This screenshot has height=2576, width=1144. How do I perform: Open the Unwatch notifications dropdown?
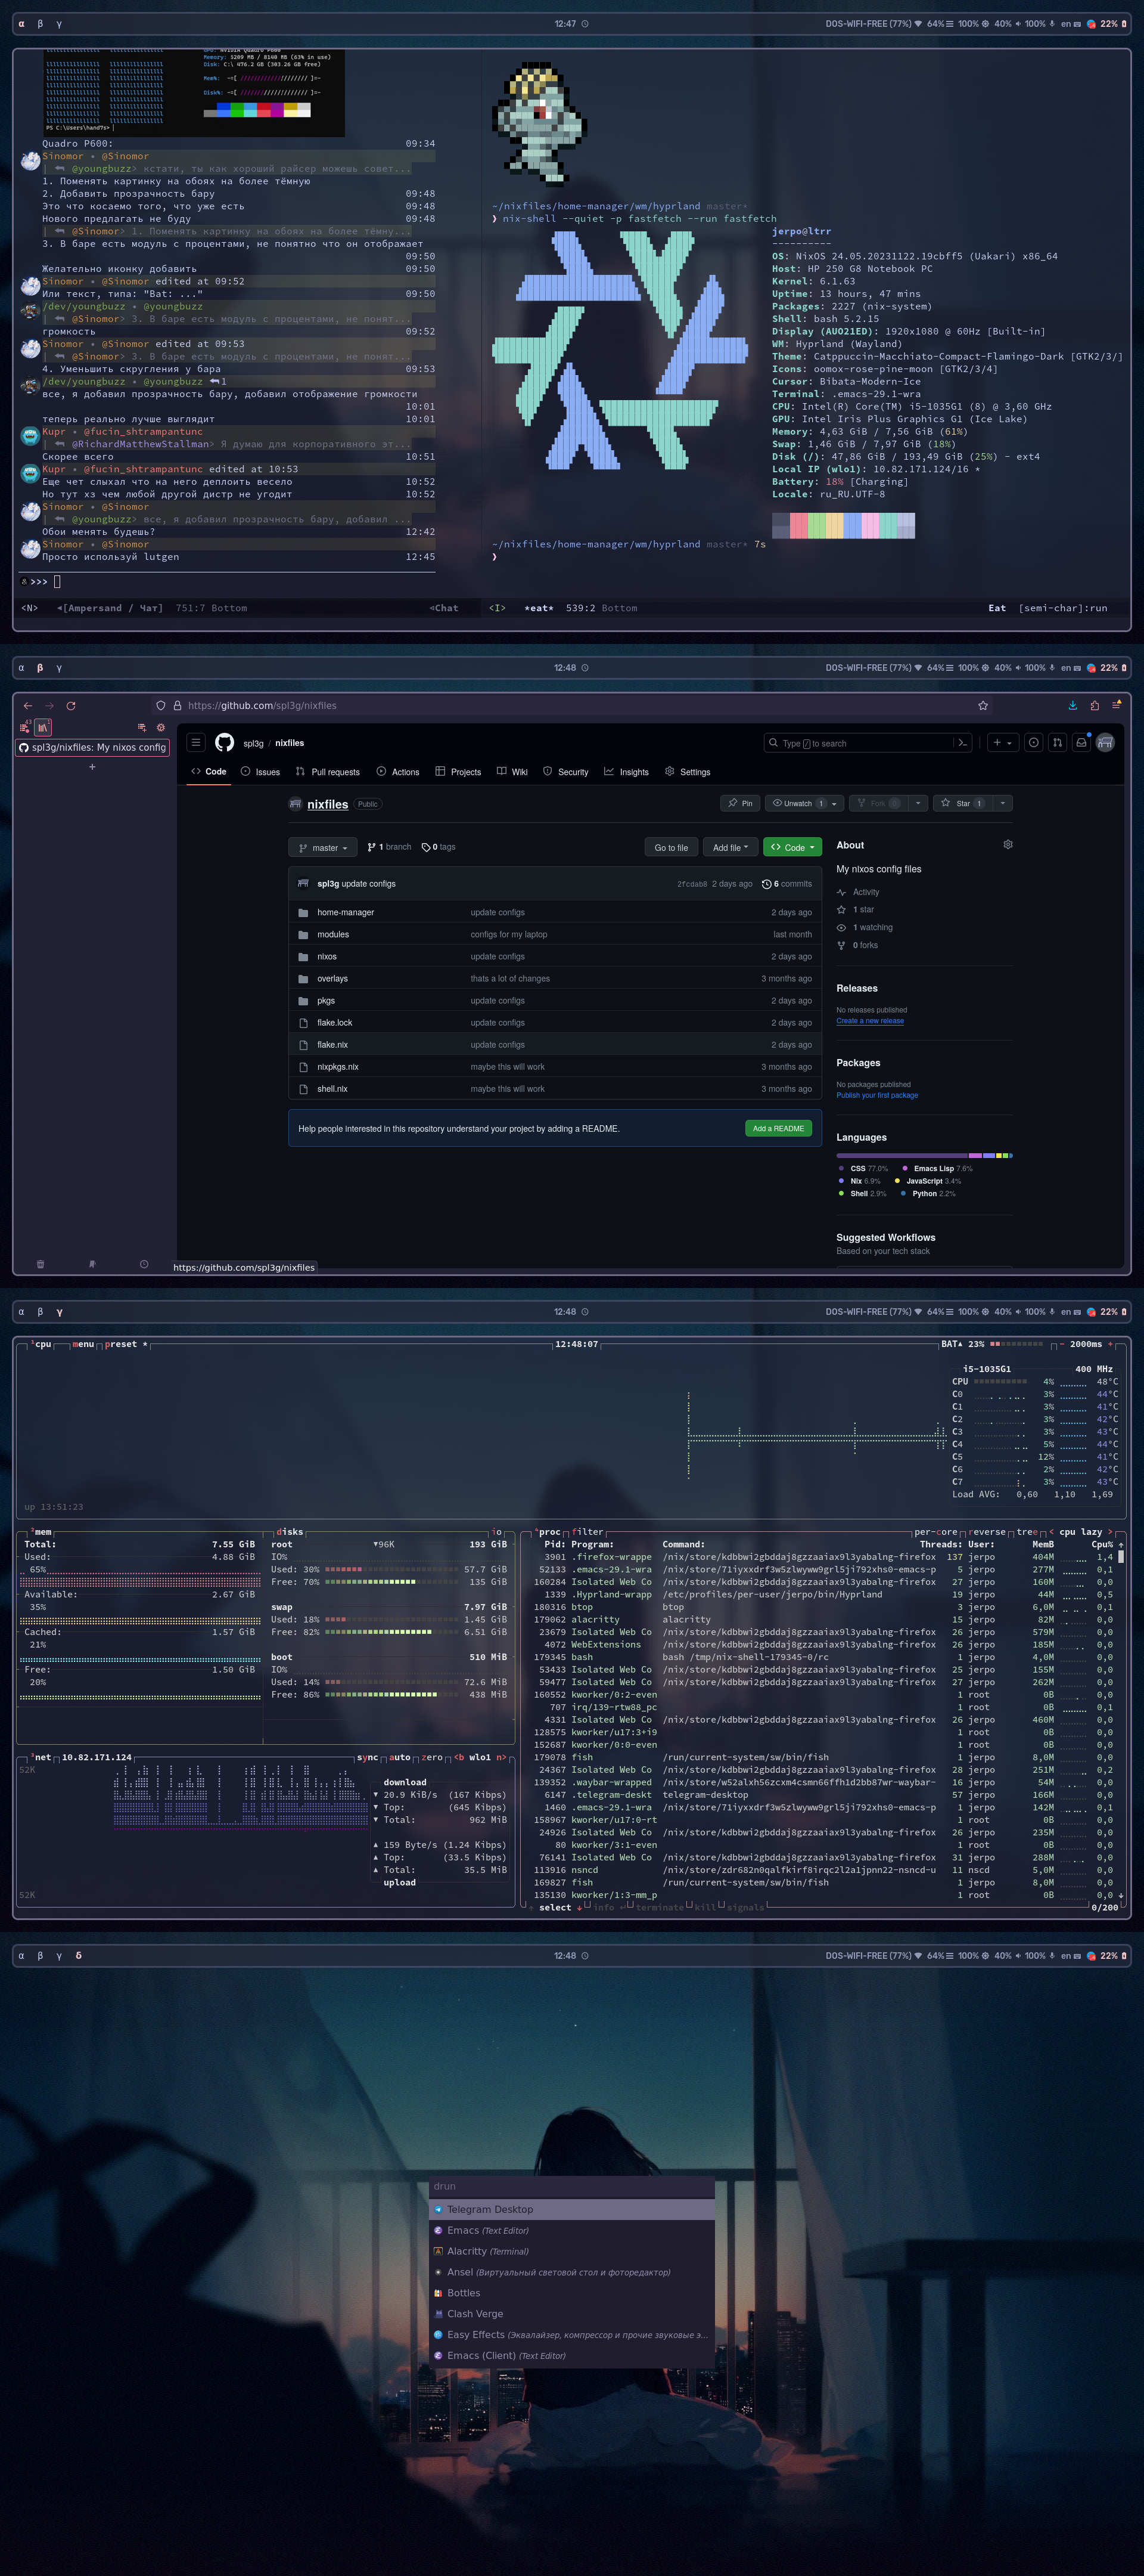804,804
